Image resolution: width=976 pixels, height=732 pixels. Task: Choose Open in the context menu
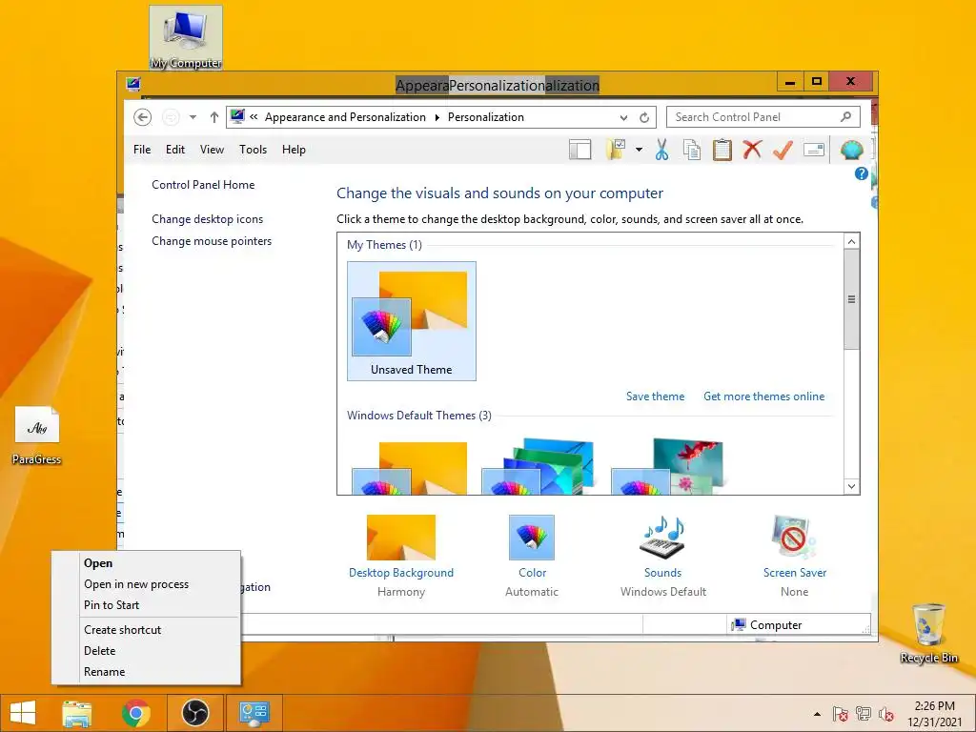pos(146,562)
